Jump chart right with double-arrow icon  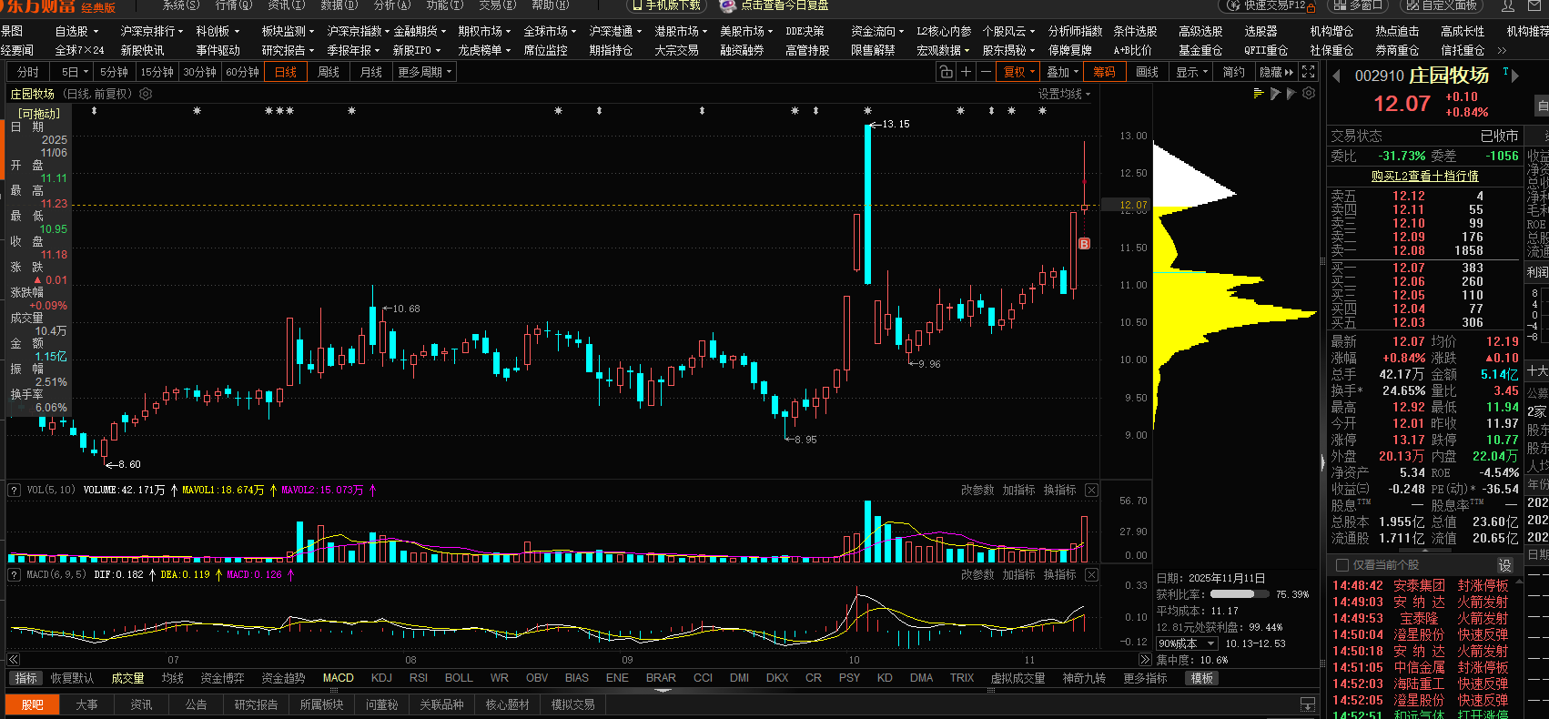[x=1145, y=659]
